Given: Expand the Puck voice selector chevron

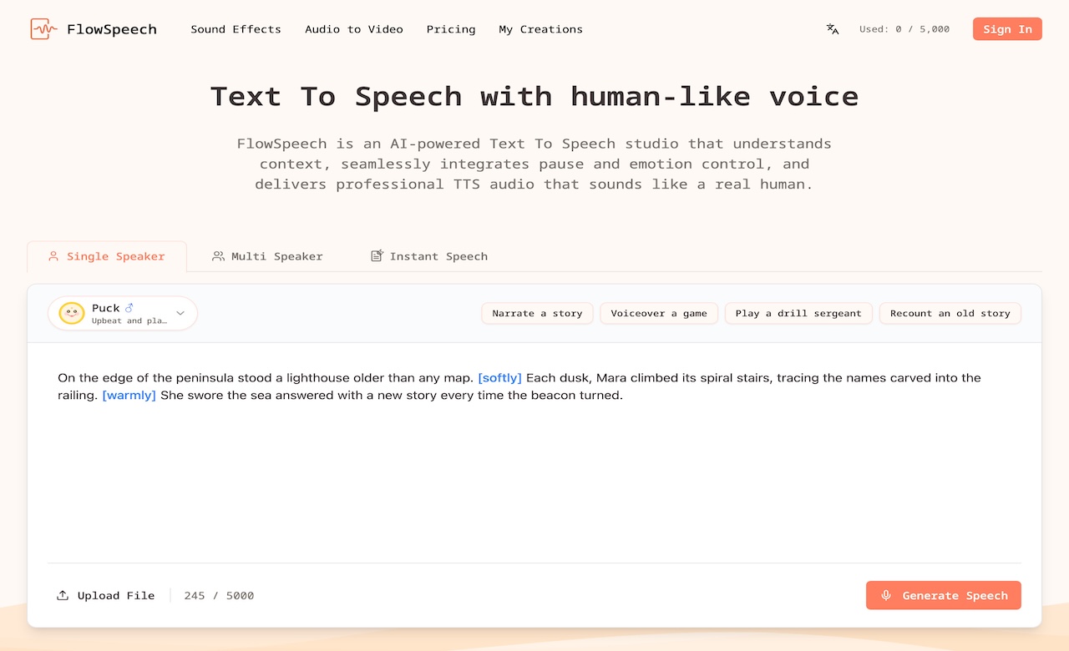Looking at the screenshot, I should tap(180, 314).
